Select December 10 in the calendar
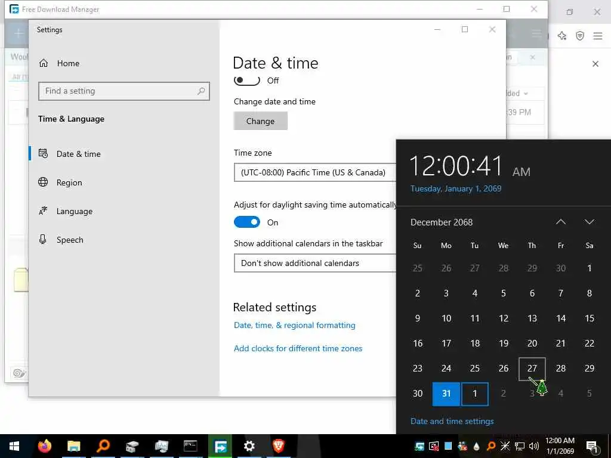Screen dimensions: 611x458 446,318
